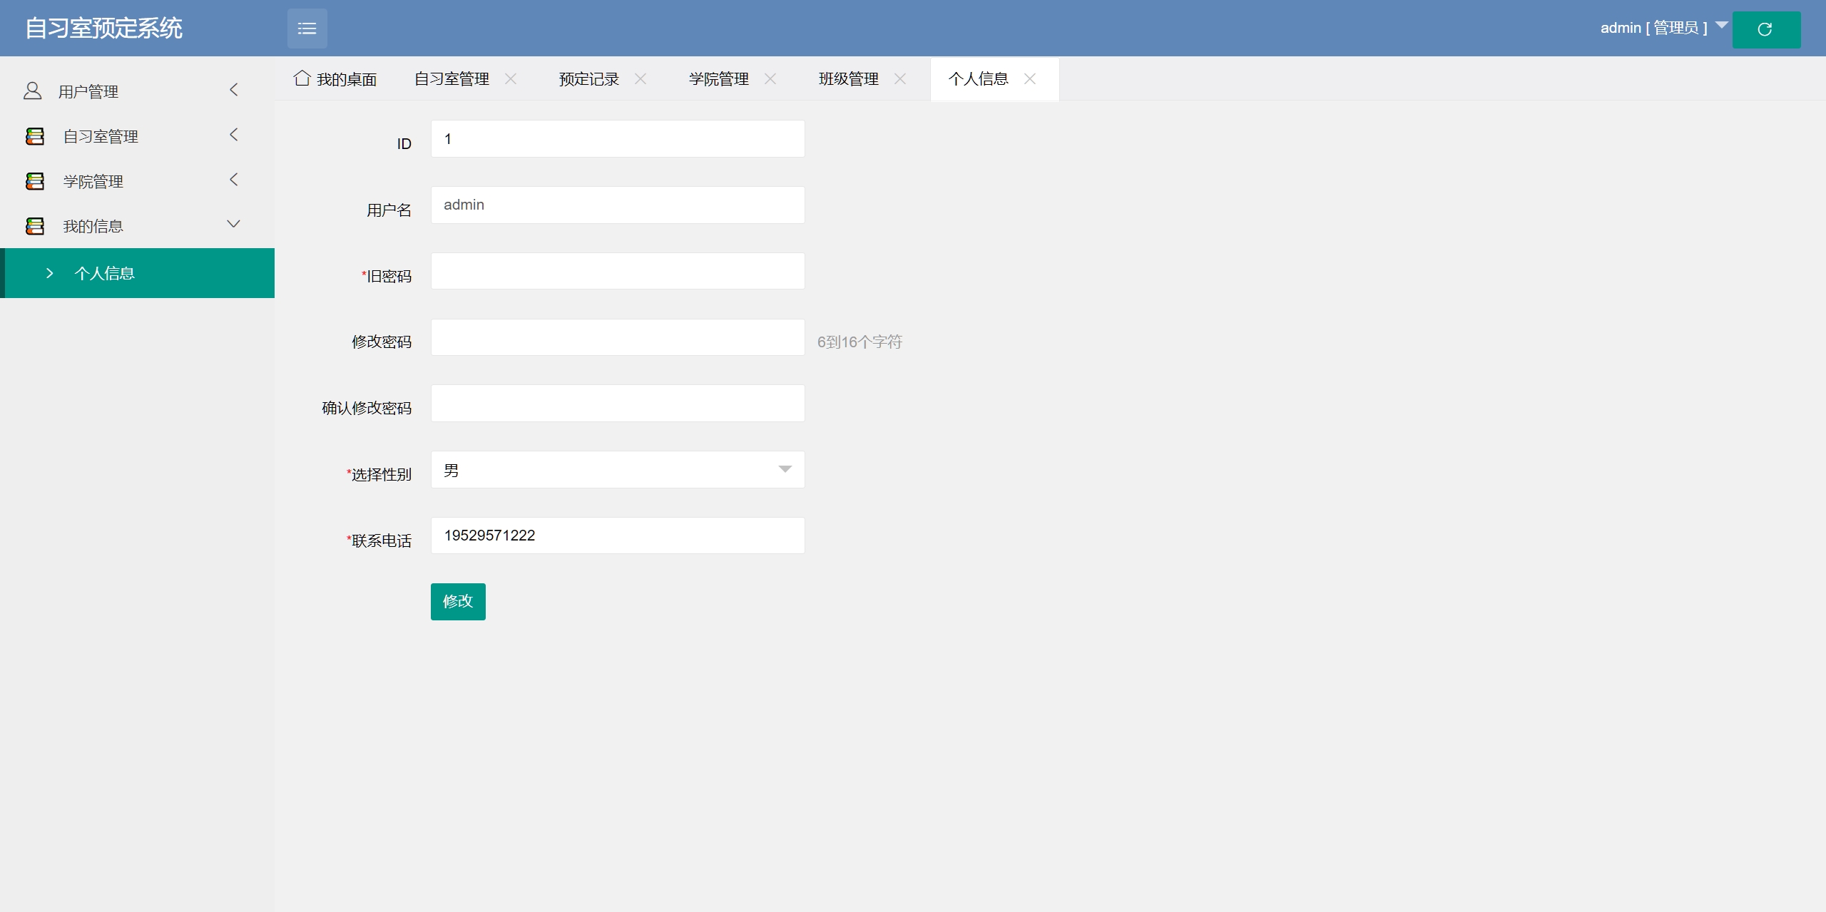Switch to the 自习室管理 tab

click(452, 78)
